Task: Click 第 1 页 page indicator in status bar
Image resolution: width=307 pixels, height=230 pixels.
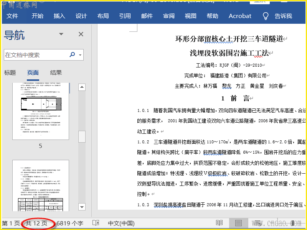Action: pos(11,223)
